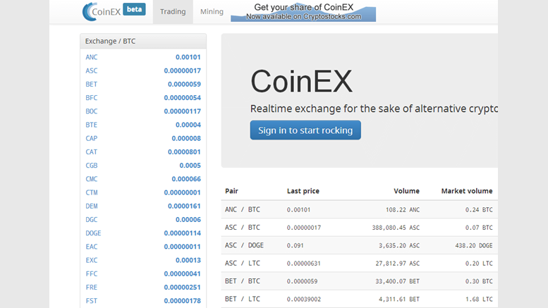Viewport: 548px width, 308px height.
Task: Open the BET / LTC pair row
Action: (242, 299)
